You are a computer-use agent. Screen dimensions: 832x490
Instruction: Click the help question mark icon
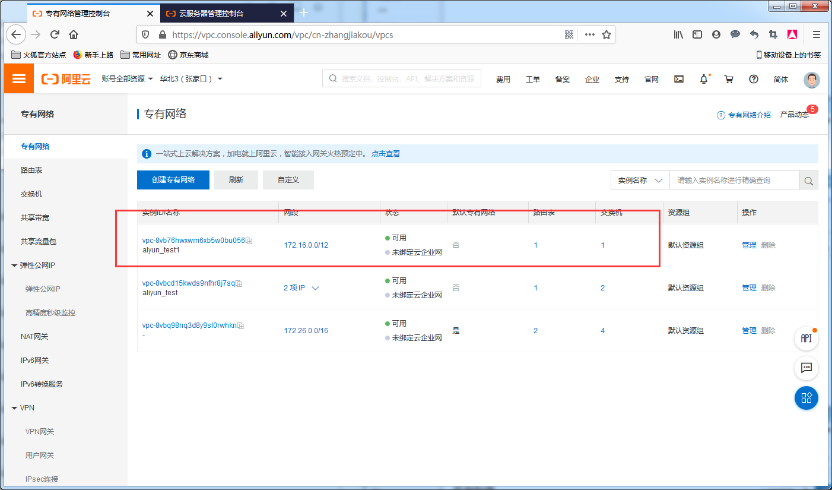click(753, 78)
